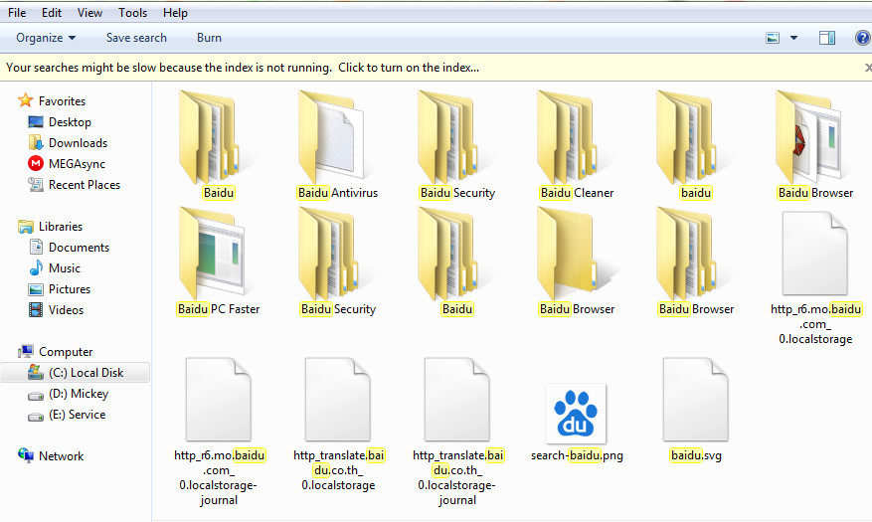Open the view options dropdown arrow

[793, 38]
